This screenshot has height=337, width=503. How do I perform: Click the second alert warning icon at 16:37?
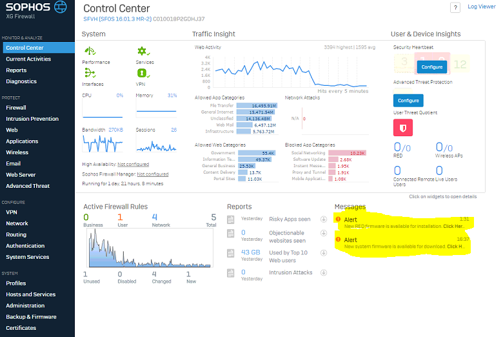[x=338, y=240]
